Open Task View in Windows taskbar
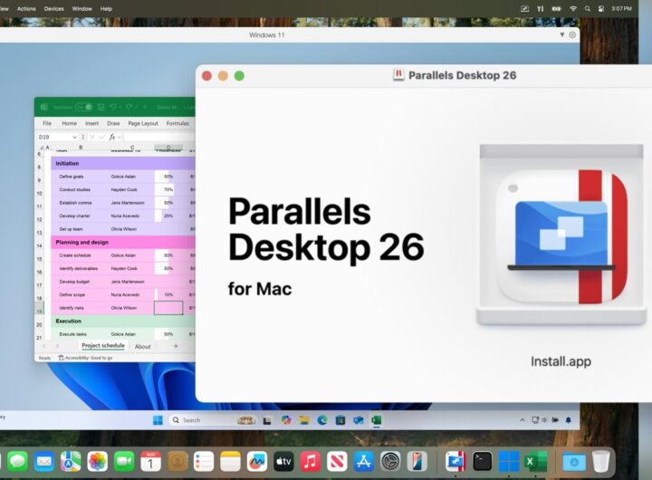 pos(267,420)
